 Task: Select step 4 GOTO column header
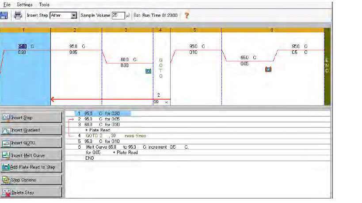(162, 30)
